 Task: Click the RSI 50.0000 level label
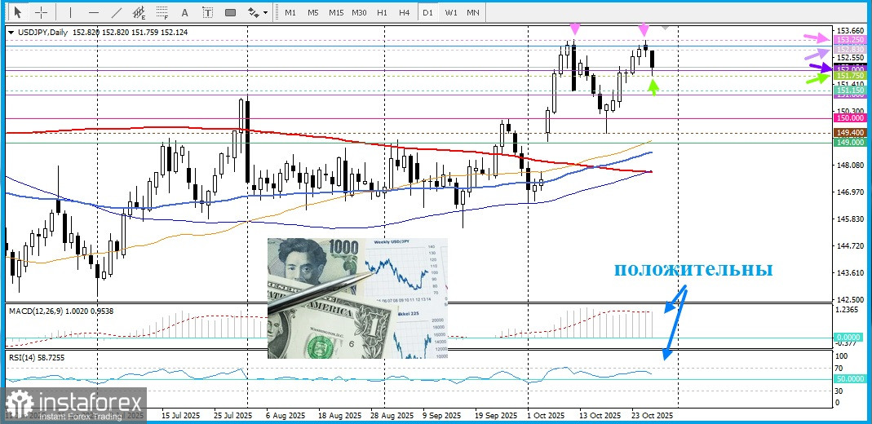849,379
